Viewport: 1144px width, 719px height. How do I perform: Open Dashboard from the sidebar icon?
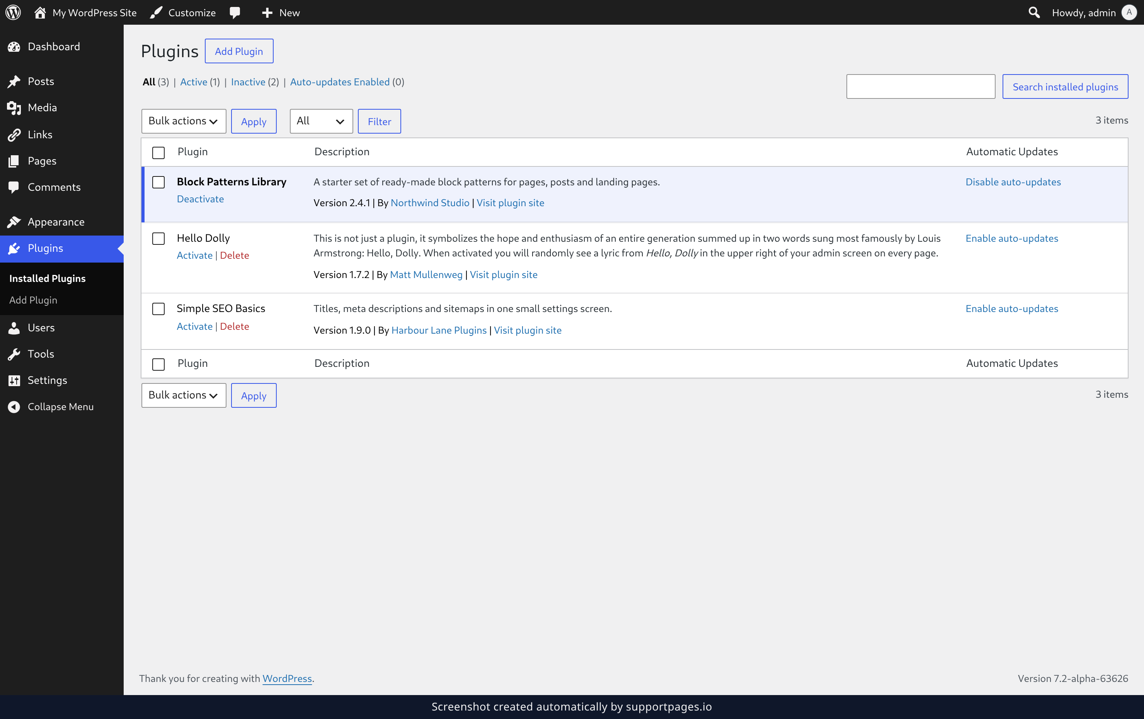[14, 46]
